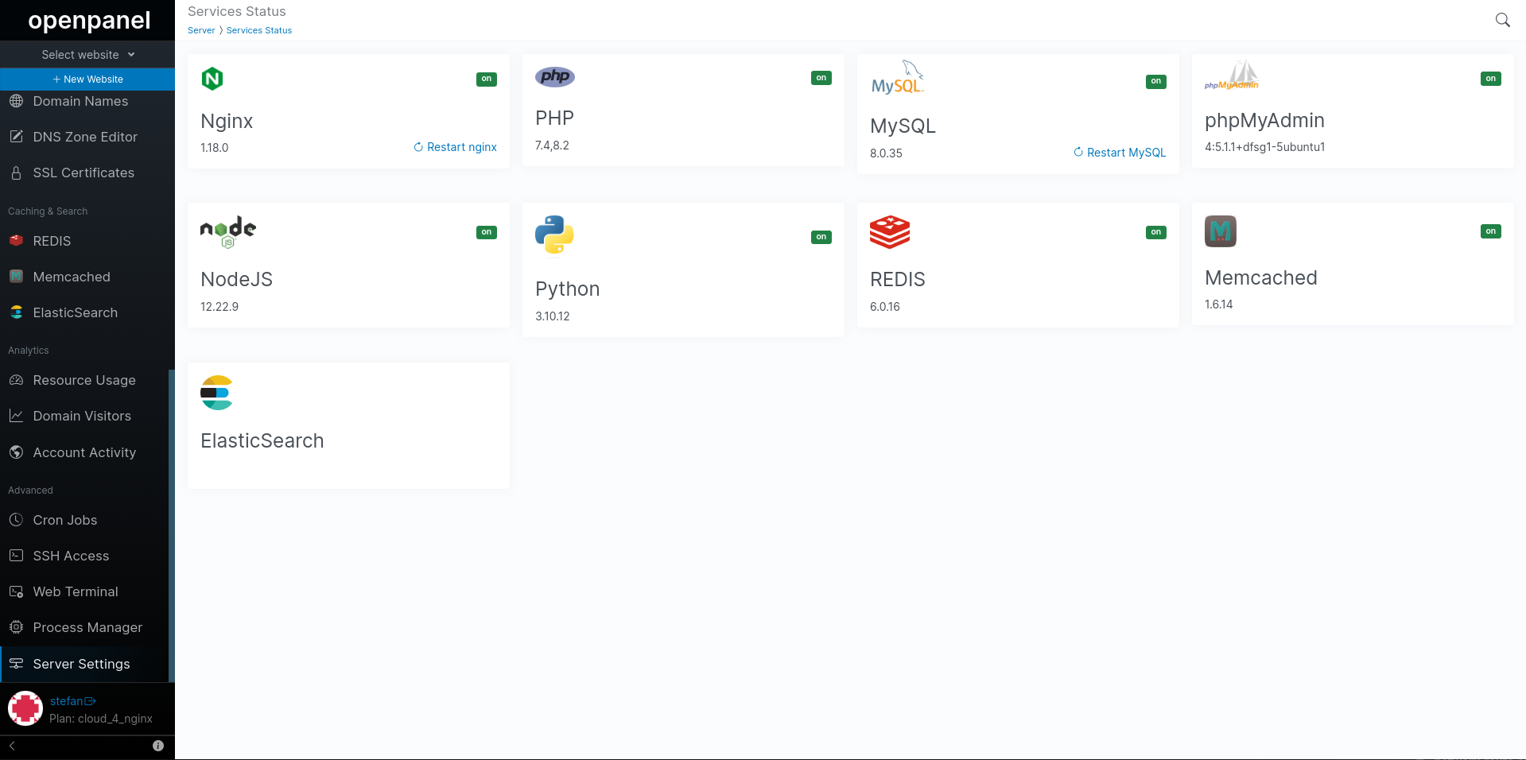The height and width of the screenshot is (760, 1526).
Task: Click the Services Status breadcrumb link
Action: (x=259, y=30)
